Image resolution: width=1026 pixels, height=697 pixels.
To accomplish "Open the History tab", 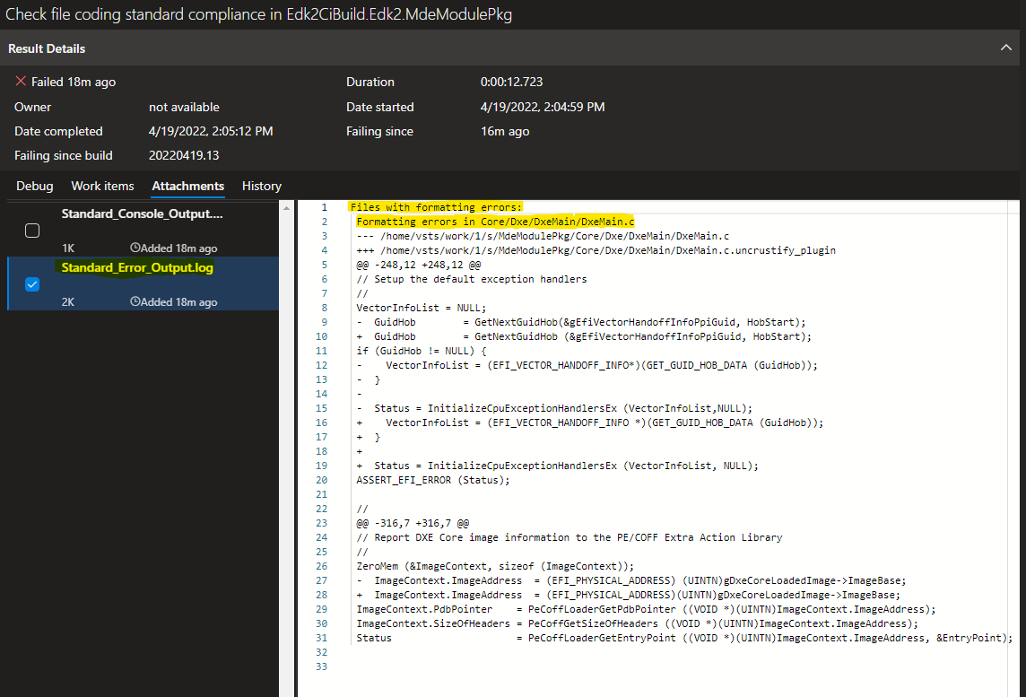I will pyautogui.click(x=262, y=186).
